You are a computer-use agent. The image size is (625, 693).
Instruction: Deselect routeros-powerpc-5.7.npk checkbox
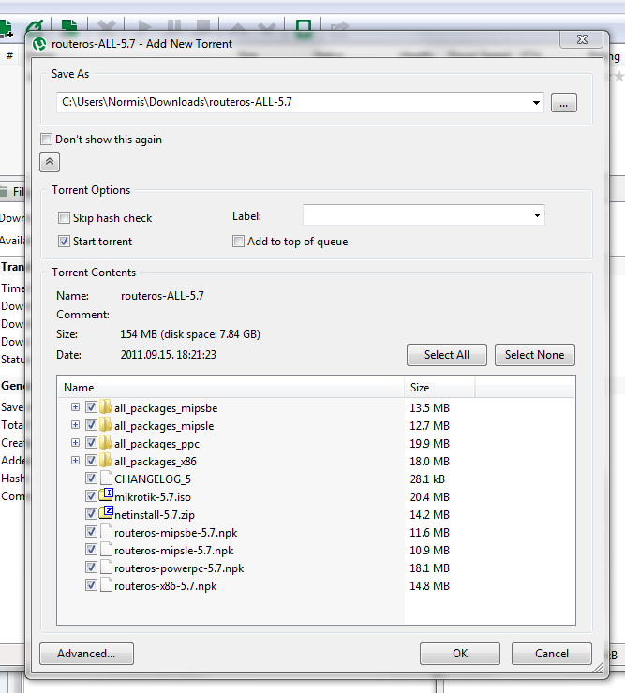tap(91, 567)
